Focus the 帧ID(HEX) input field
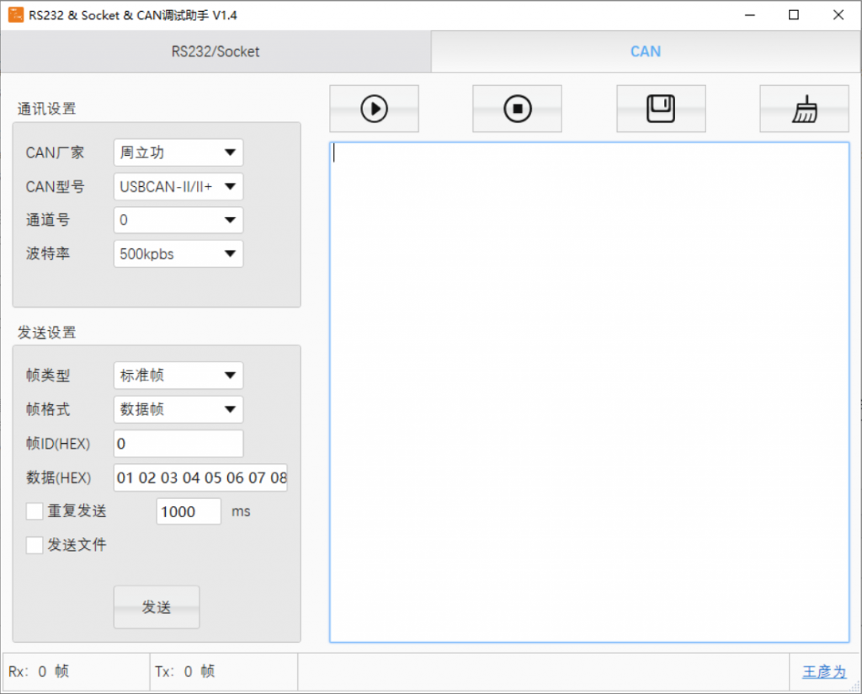This screenshot has width=862, height=694. point(178,443)
